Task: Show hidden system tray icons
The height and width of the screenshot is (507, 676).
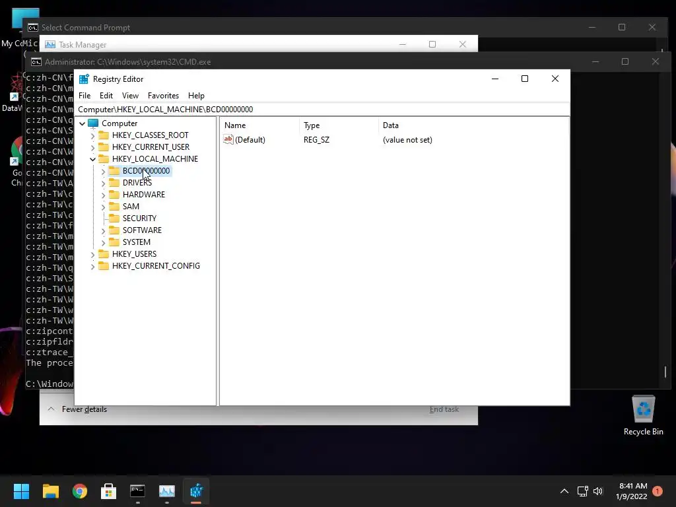Action: pos(564,491)
